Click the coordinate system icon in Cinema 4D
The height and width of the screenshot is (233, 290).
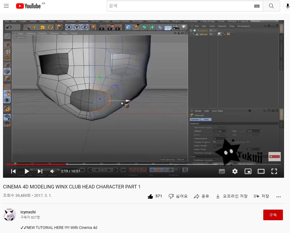[x=93, y=27]
